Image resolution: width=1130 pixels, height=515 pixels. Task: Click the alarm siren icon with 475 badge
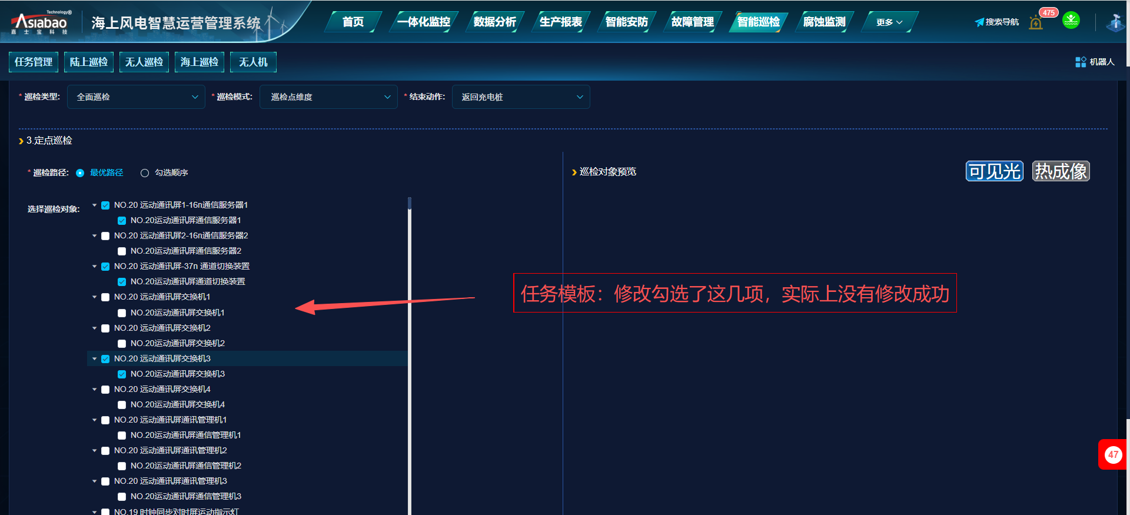point(1036,22)
